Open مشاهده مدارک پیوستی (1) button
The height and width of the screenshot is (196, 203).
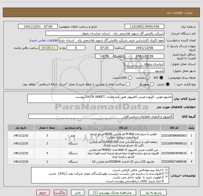point(112,193)
